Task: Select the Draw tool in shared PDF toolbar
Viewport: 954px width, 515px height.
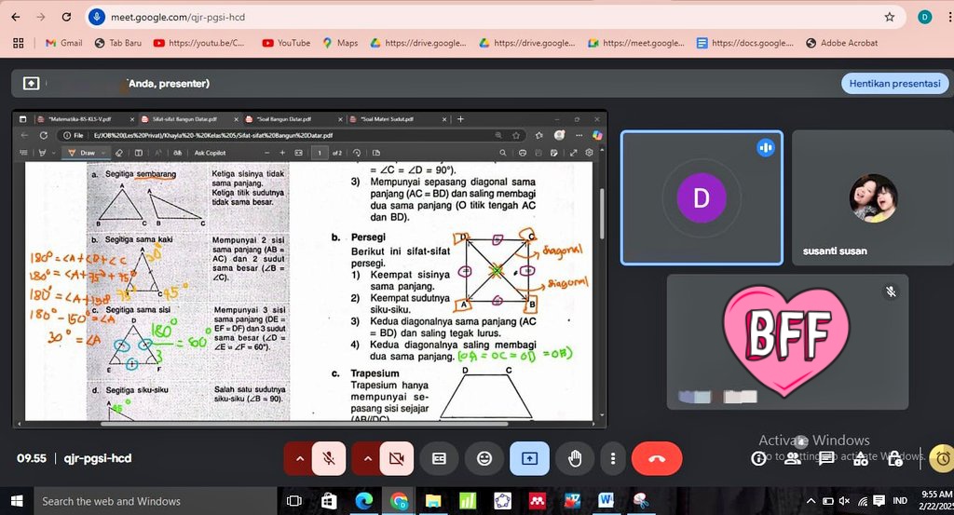Action: click(83, 153)
